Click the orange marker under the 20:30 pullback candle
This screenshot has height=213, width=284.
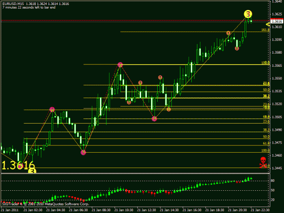point(237,48)
